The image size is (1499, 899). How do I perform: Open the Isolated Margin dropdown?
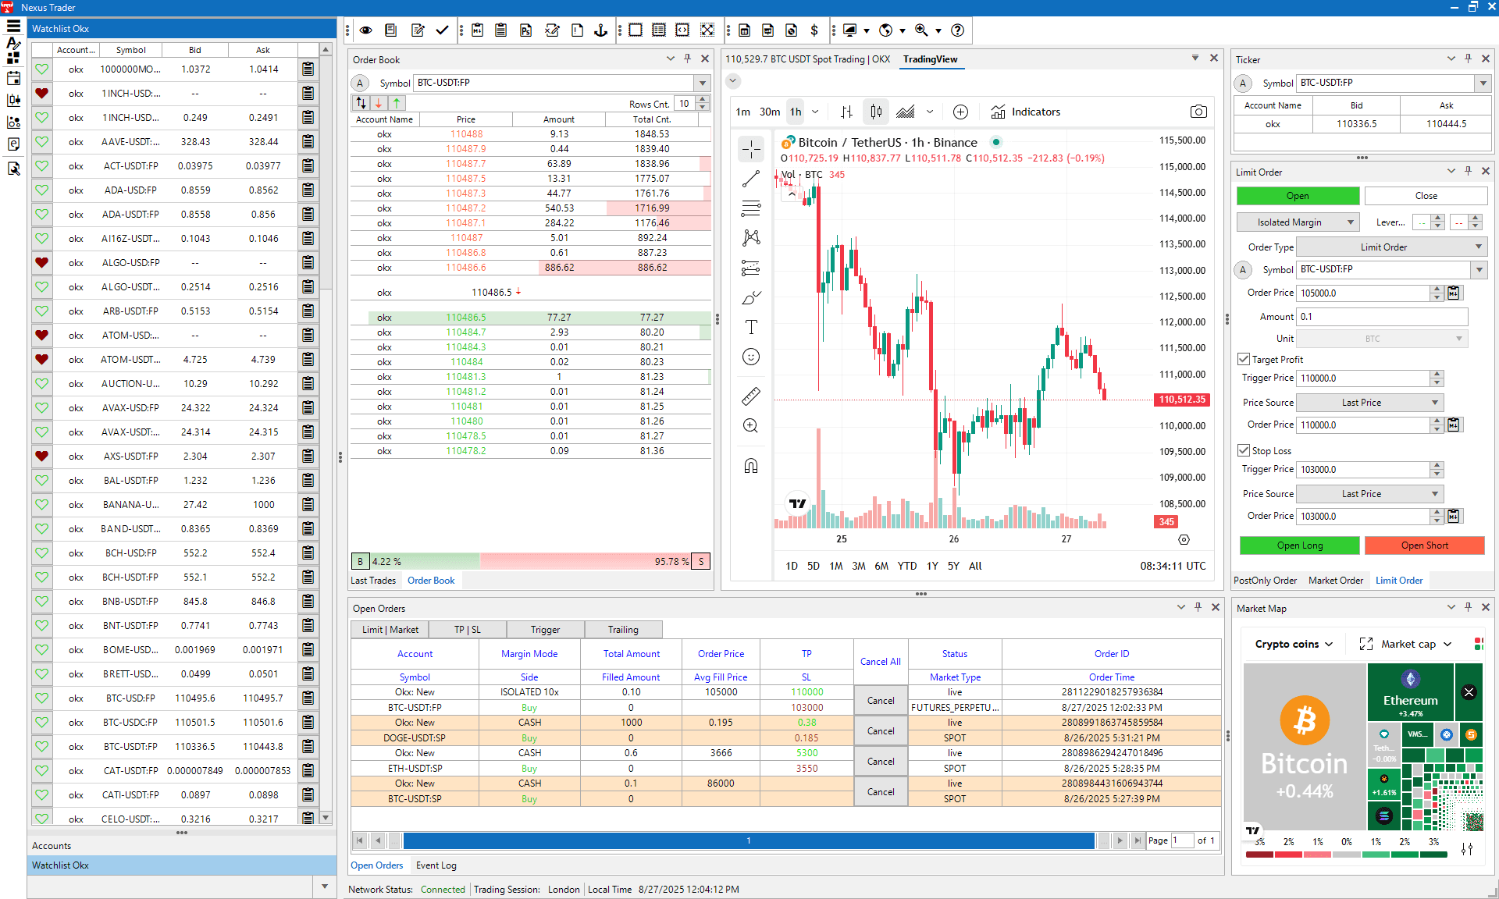1298,222
